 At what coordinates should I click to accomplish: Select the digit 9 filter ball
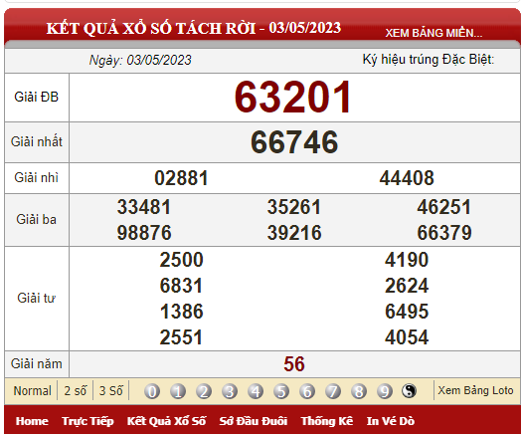tap(385, 391)
